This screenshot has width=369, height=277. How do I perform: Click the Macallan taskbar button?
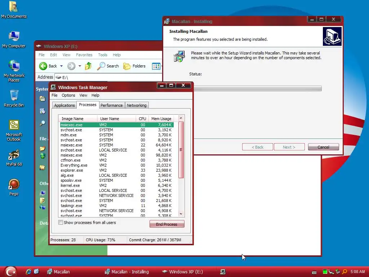[59, 272]
